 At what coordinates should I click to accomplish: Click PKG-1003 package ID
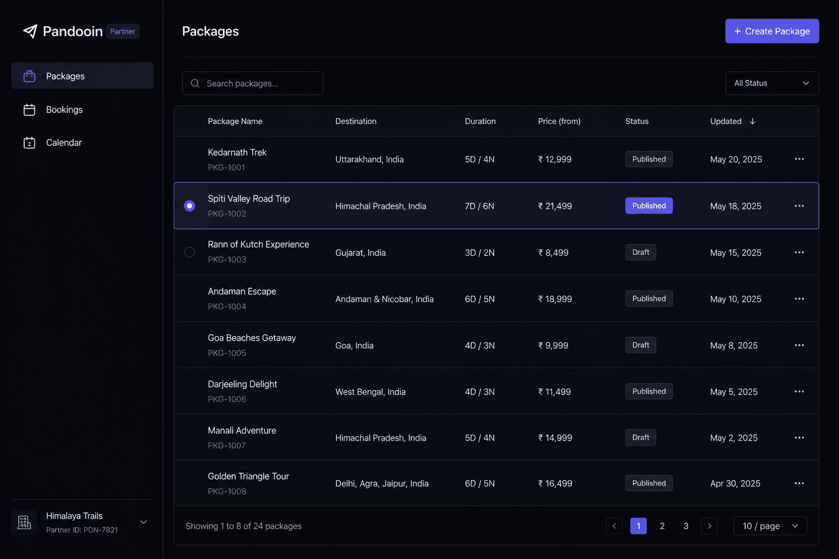pos(227,260)
